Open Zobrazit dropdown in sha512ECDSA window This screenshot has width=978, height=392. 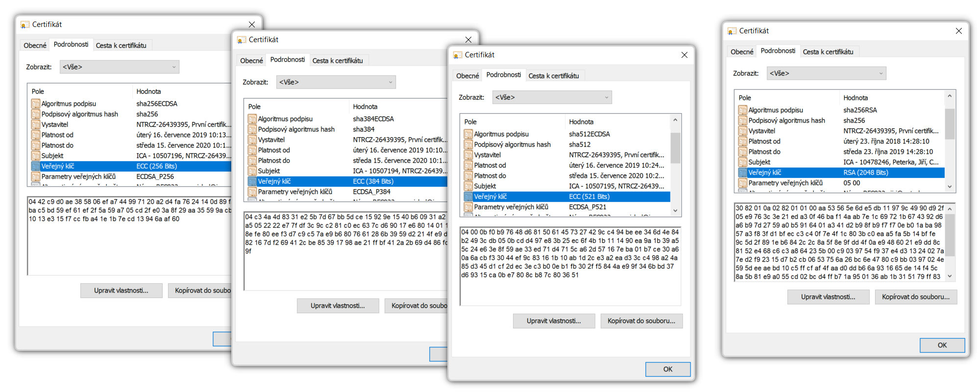[x=552, y=97]
